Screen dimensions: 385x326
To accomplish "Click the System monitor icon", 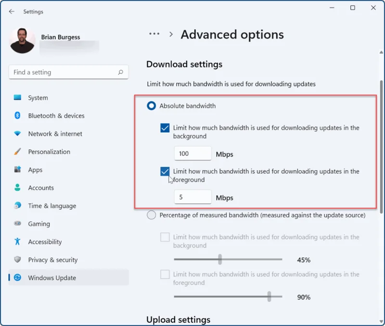I will tap(17, 98).
